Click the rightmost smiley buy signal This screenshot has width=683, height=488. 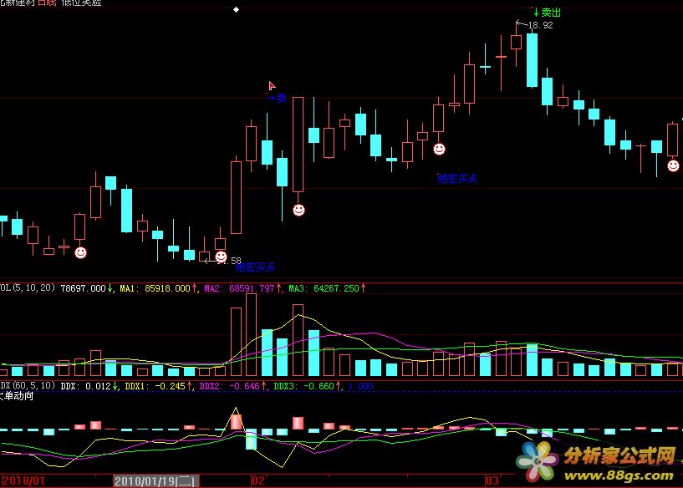pos(673,165)
